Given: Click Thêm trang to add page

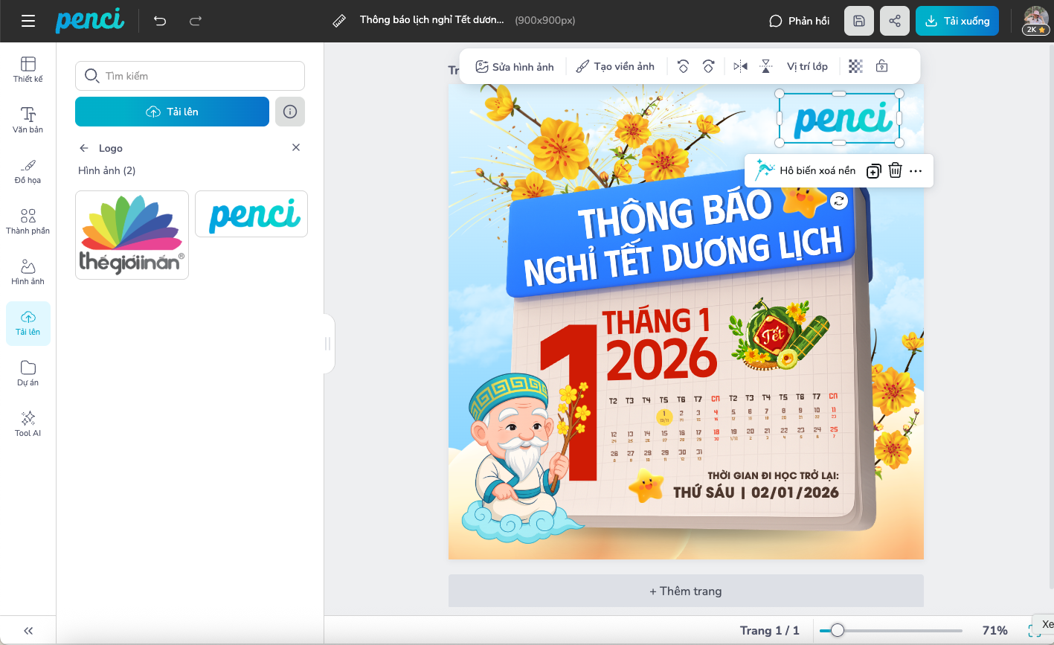Looking at the screenshot, I should pos(685,591).
